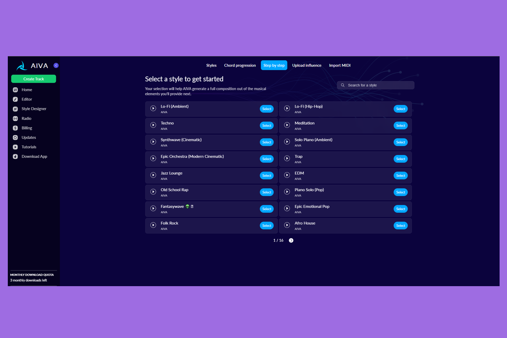Switch to the Import MIDI tab
Image resolution: width=507 pixels, height=338 pixels.
(340, 65)
